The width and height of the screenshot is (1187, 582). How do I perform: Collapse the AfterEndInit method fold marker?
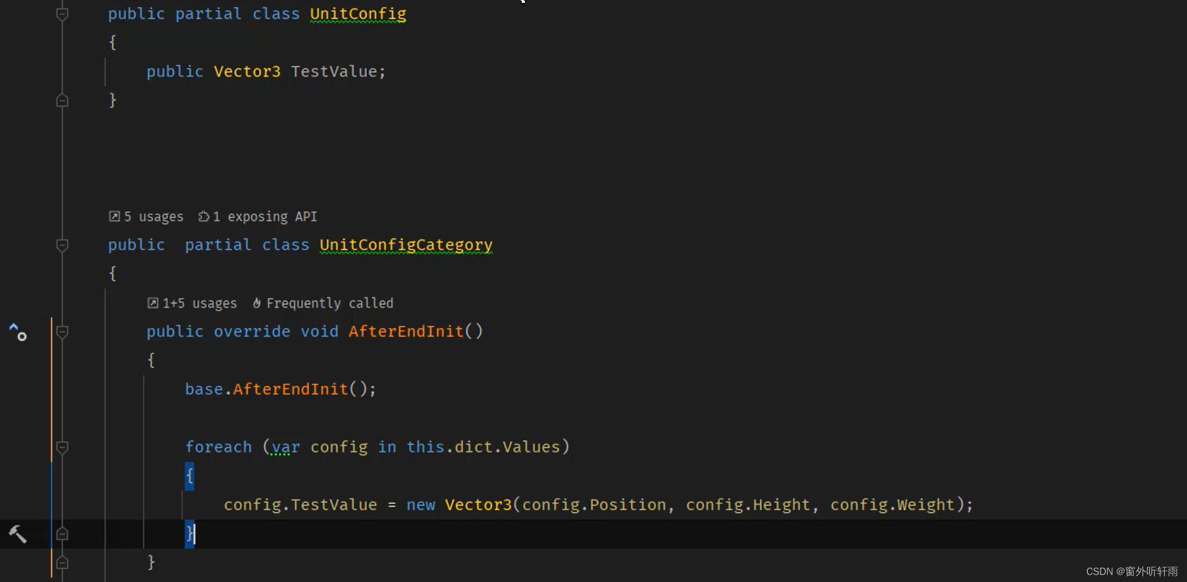(x=62, y=332)
